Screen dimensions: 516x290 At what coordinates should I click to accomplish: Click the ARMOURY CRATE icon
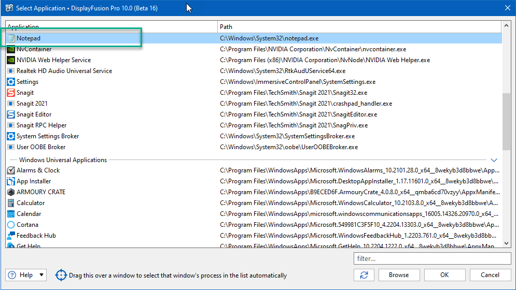coord(11,192)
